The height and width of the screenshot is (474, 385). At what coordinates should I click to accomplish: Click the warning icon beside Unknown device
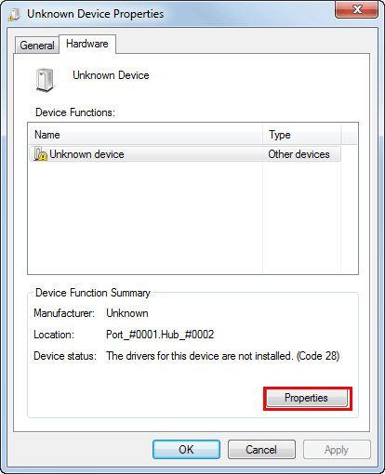click(x=40, y=154)
